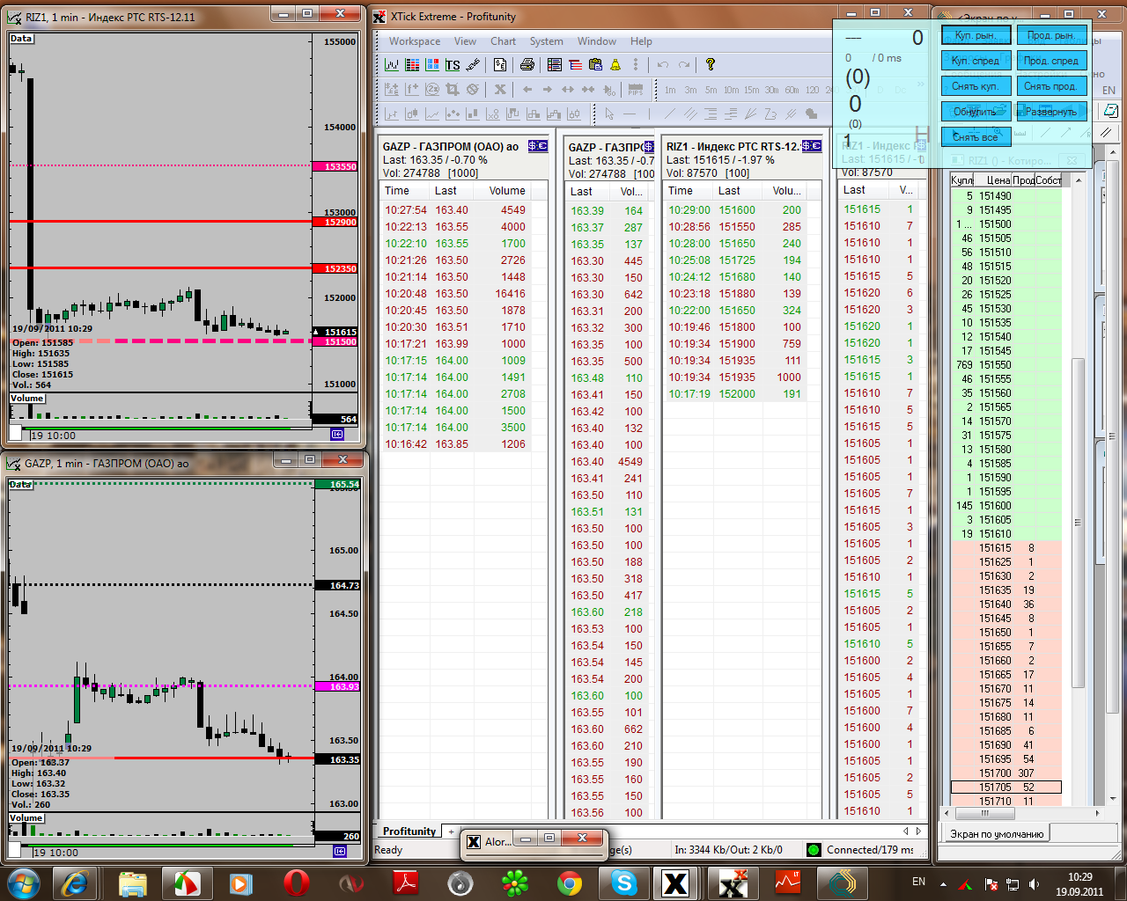Click the Куп. спред button
The height and width of the screenshot is (901, 1127).
click(976, 61)
